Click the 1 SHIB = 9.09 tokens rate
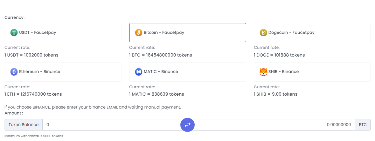Viewport: 375px width, 141px height. click(x=276, y=94)
